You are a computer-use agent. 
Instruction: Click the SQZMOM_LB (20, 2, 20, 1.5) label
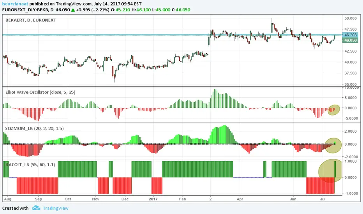35,128
